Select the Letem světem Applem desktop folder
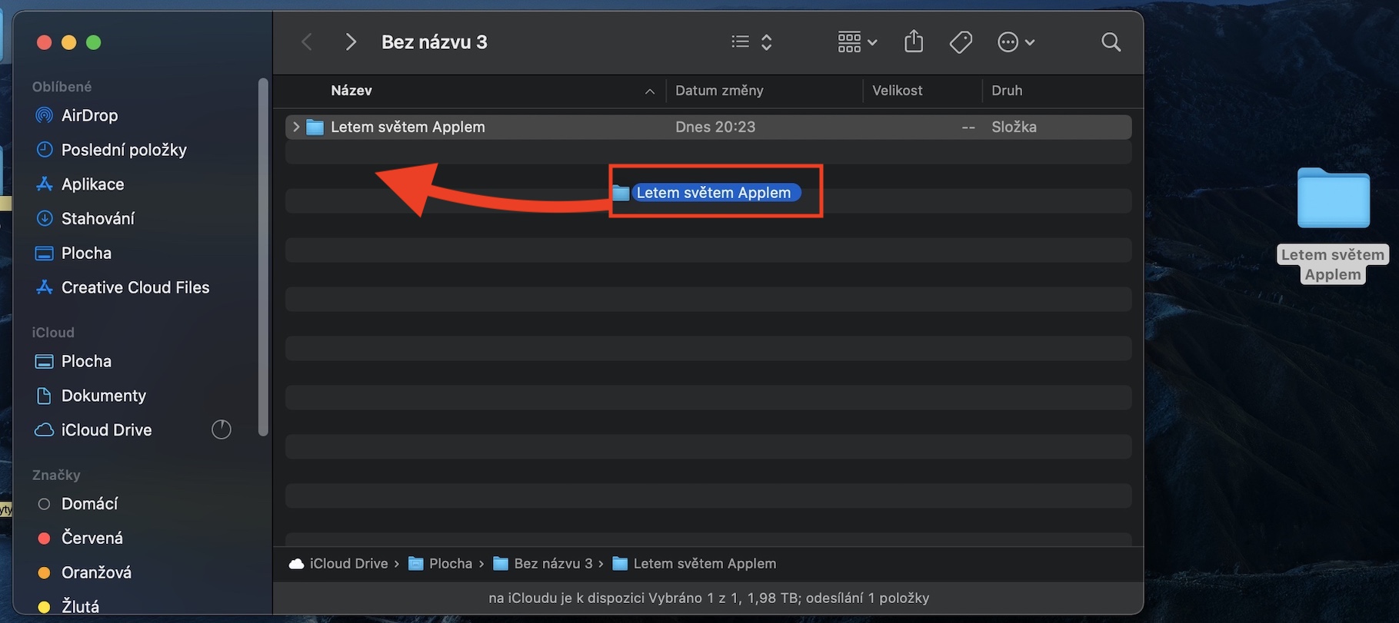 [x=1334, y=198]
